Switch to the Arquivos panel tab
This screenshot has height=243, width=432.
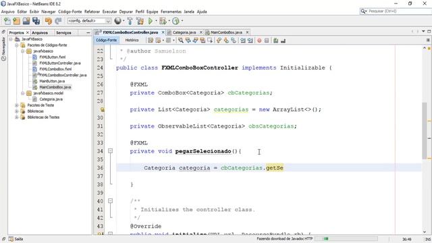click(x=40, y=32)
